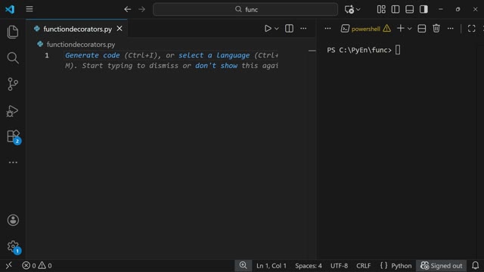Image resolution: width=484 pixels, height=272 pixels.
Task: Change indentation via Spaces: 4
Action: pyautogui.click(x=309, y=266)
